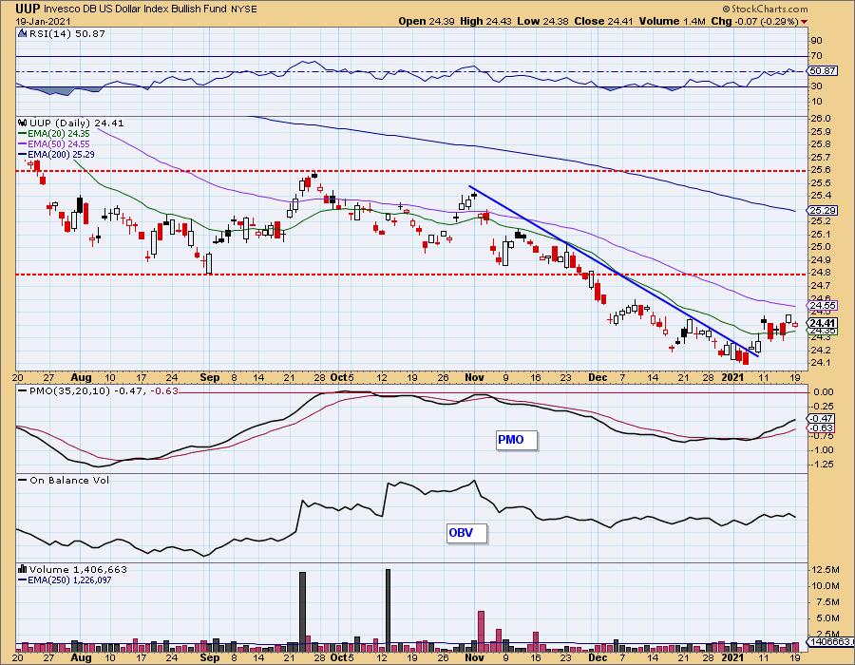Viewport: 855px width, 665px height.
Task: Click the tallest volume bar in October
Action: [388, 611]
